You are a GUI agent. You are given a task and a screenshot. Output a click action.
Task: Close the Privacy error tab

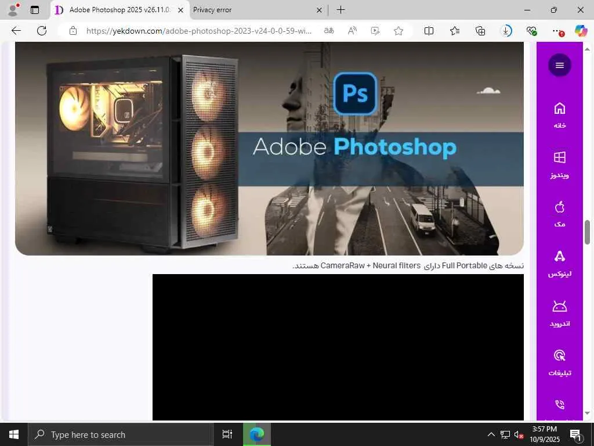click(x=320, y=10)
